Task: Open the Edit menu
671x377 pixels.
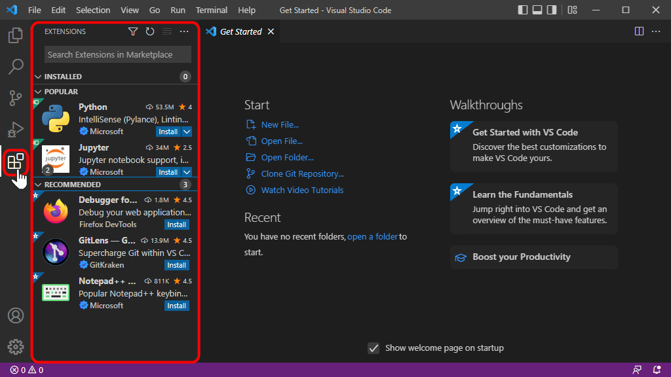Action: 58,10
